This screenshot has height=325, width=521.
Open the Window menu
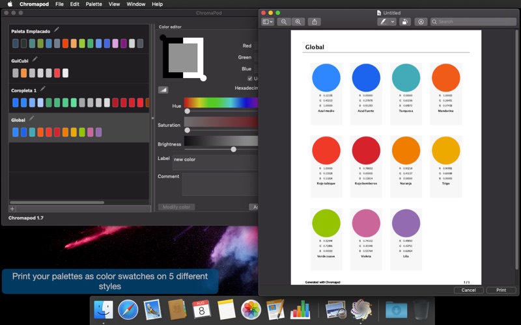(x=136, y=4)
